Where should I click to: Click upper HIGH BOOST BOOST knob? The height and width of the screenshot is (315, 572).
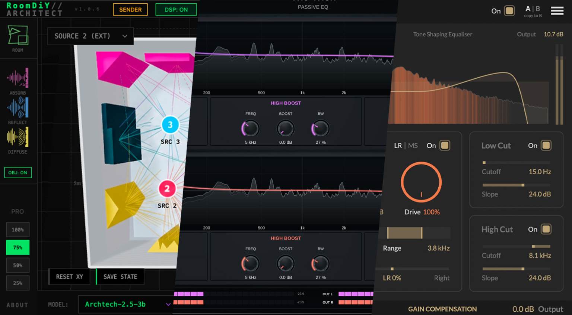(286, 129)
